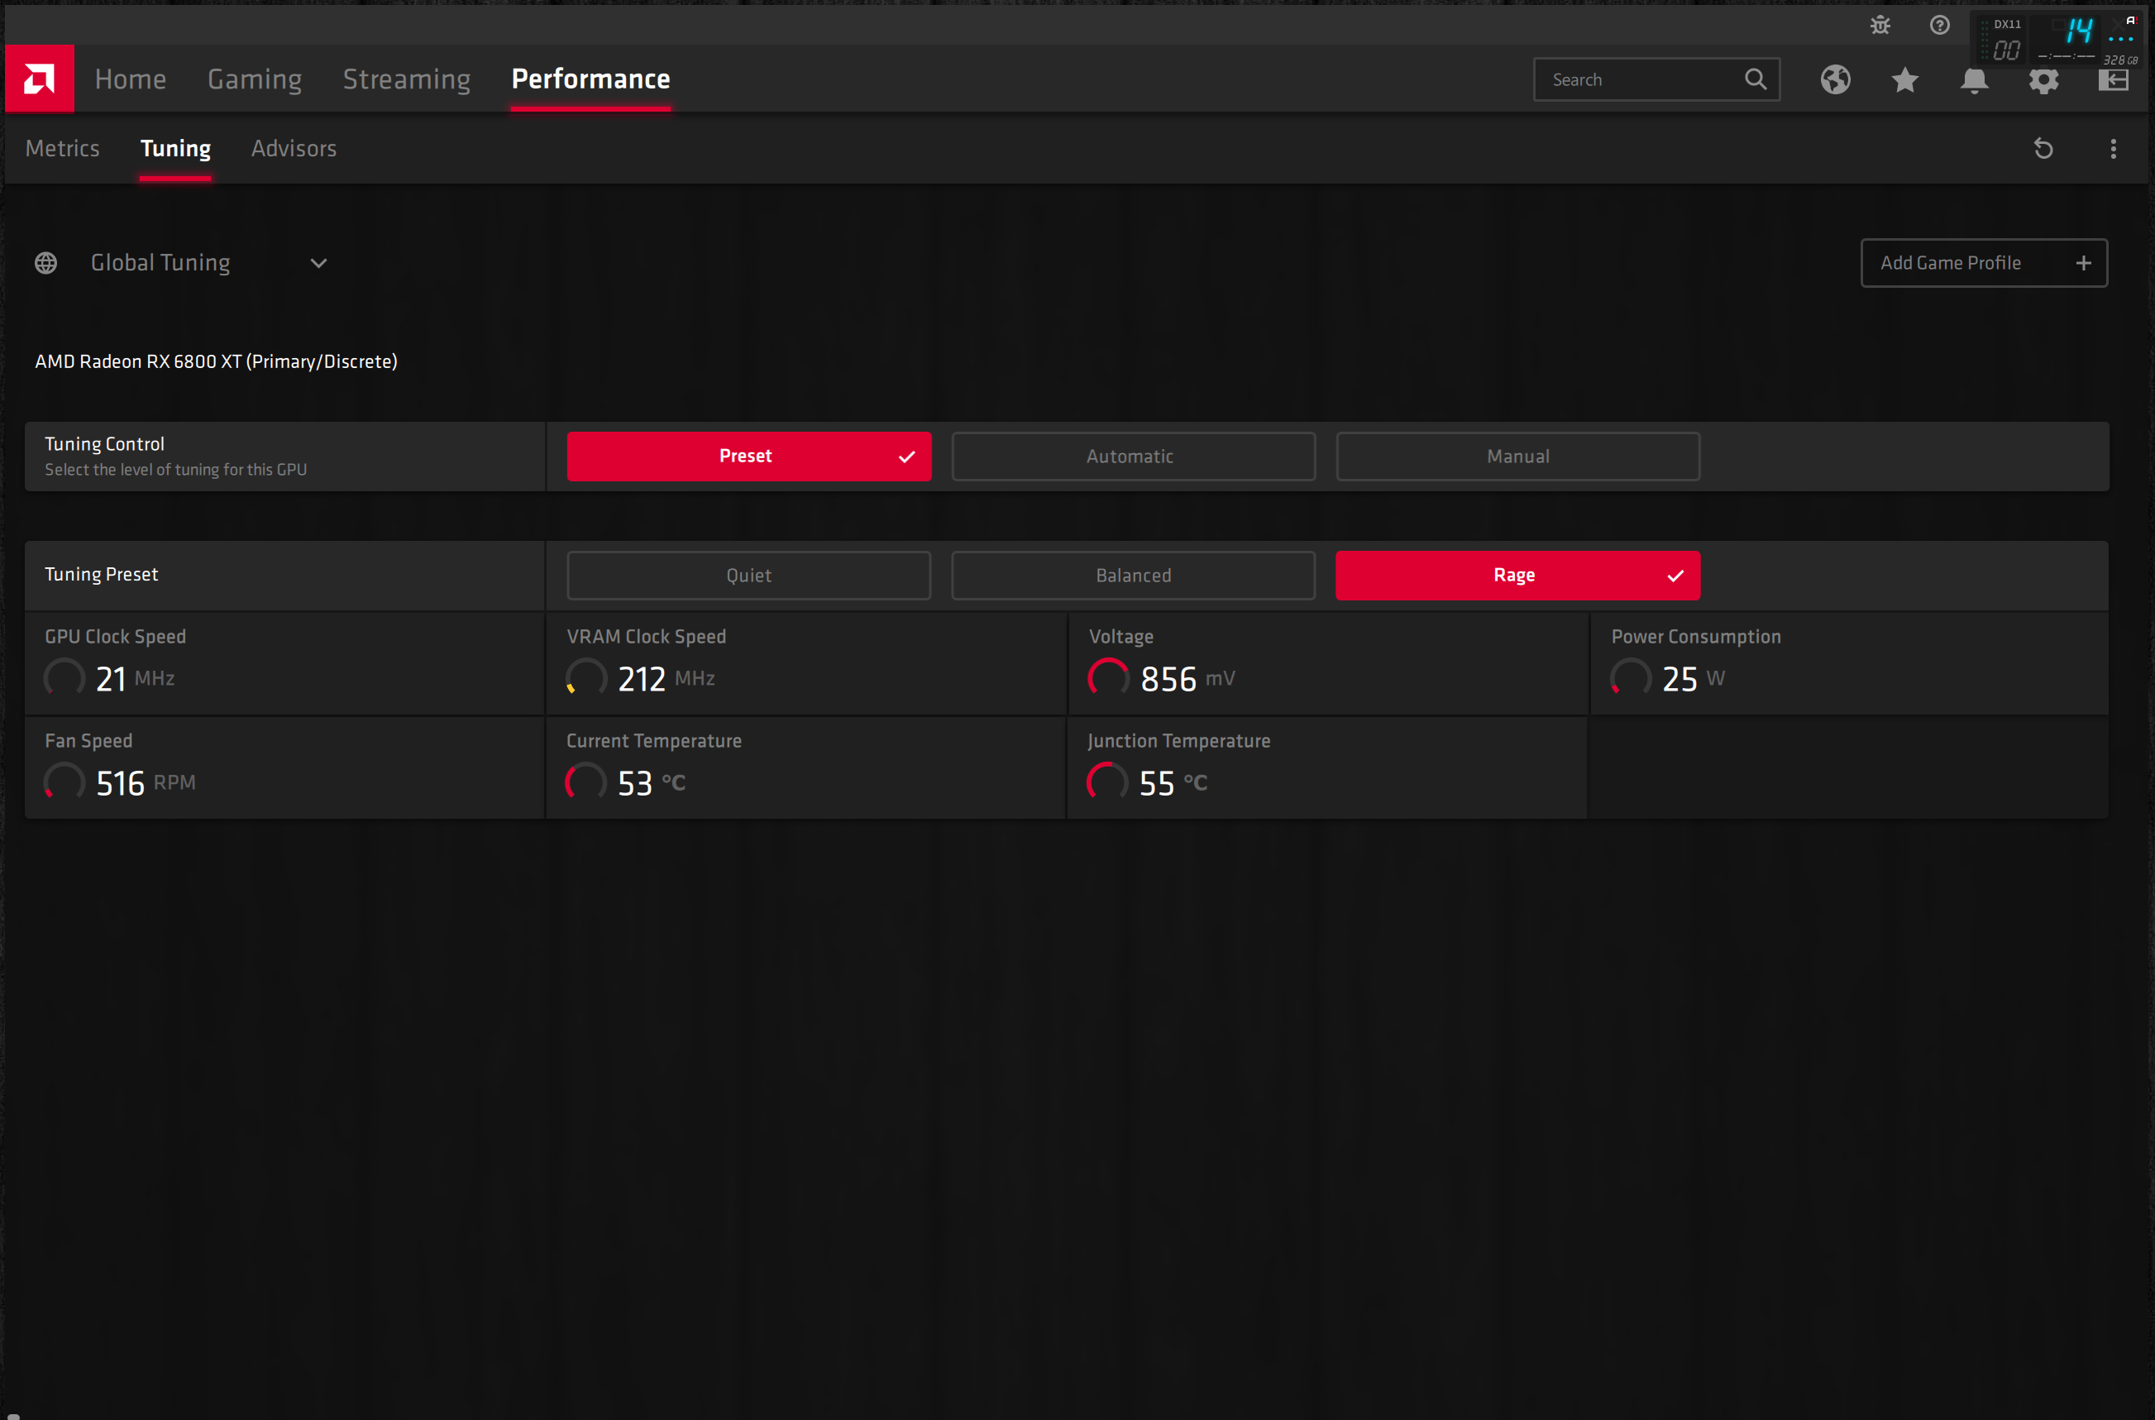
Task: Click the sidebar panel toggle icon
Action: click(2113, 79)
